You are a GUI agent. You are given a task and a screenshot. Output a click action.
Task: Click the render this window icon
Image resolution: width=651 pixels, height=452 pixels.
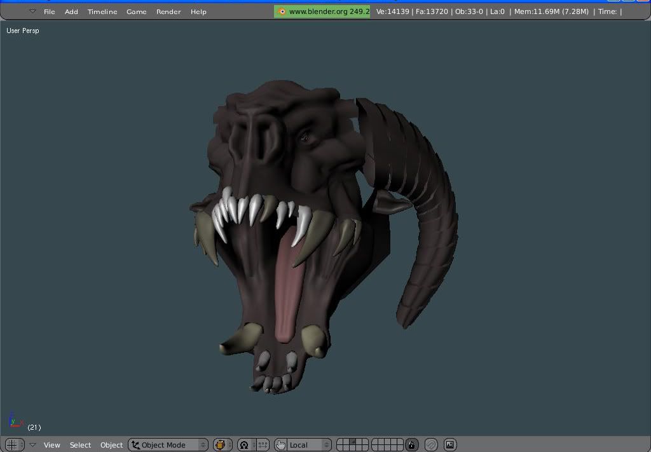click(x=449, y=445)
